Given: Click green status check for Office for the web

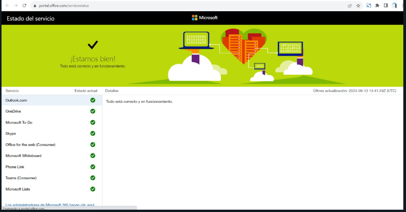Looking at the screenshot, I should [93, 145].
